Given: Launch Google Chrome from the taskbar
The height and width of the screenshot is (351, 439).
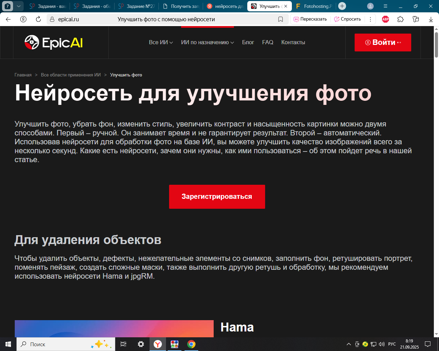Looking at the screenshot, I should pyautogui.click(x=191, y=344).
